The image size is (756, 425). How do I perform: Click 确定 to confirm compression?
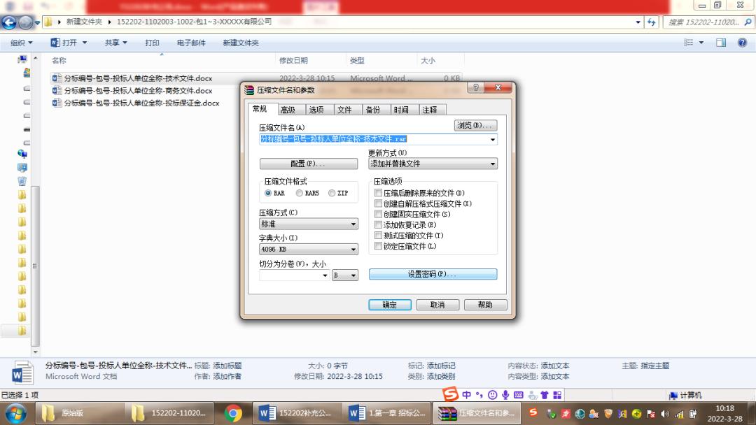point(390,305)
